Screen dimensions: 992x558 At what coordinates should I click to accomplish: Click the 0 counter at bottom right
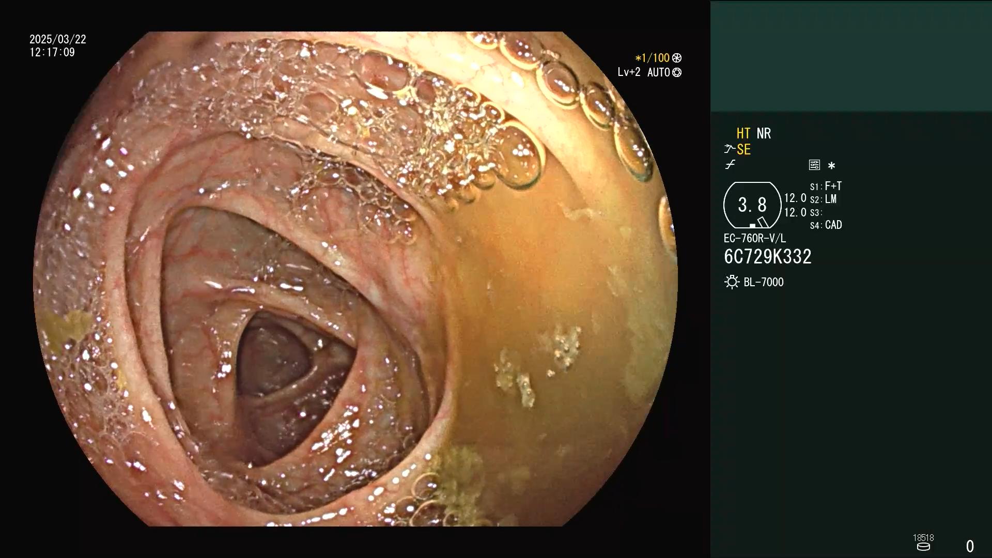click(x=970, y=546)
